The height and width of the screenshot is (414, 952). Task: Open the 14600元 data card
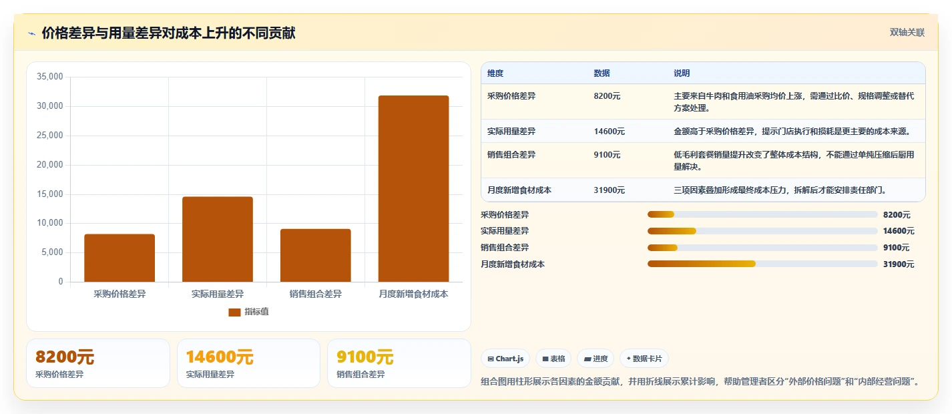coord(248,363)
